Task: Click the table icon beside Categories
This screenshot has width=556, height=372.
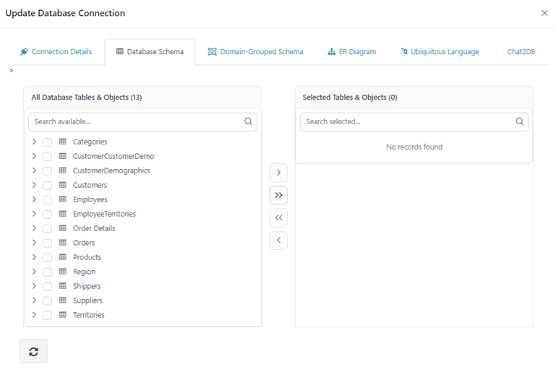Action: coord(63,142)
